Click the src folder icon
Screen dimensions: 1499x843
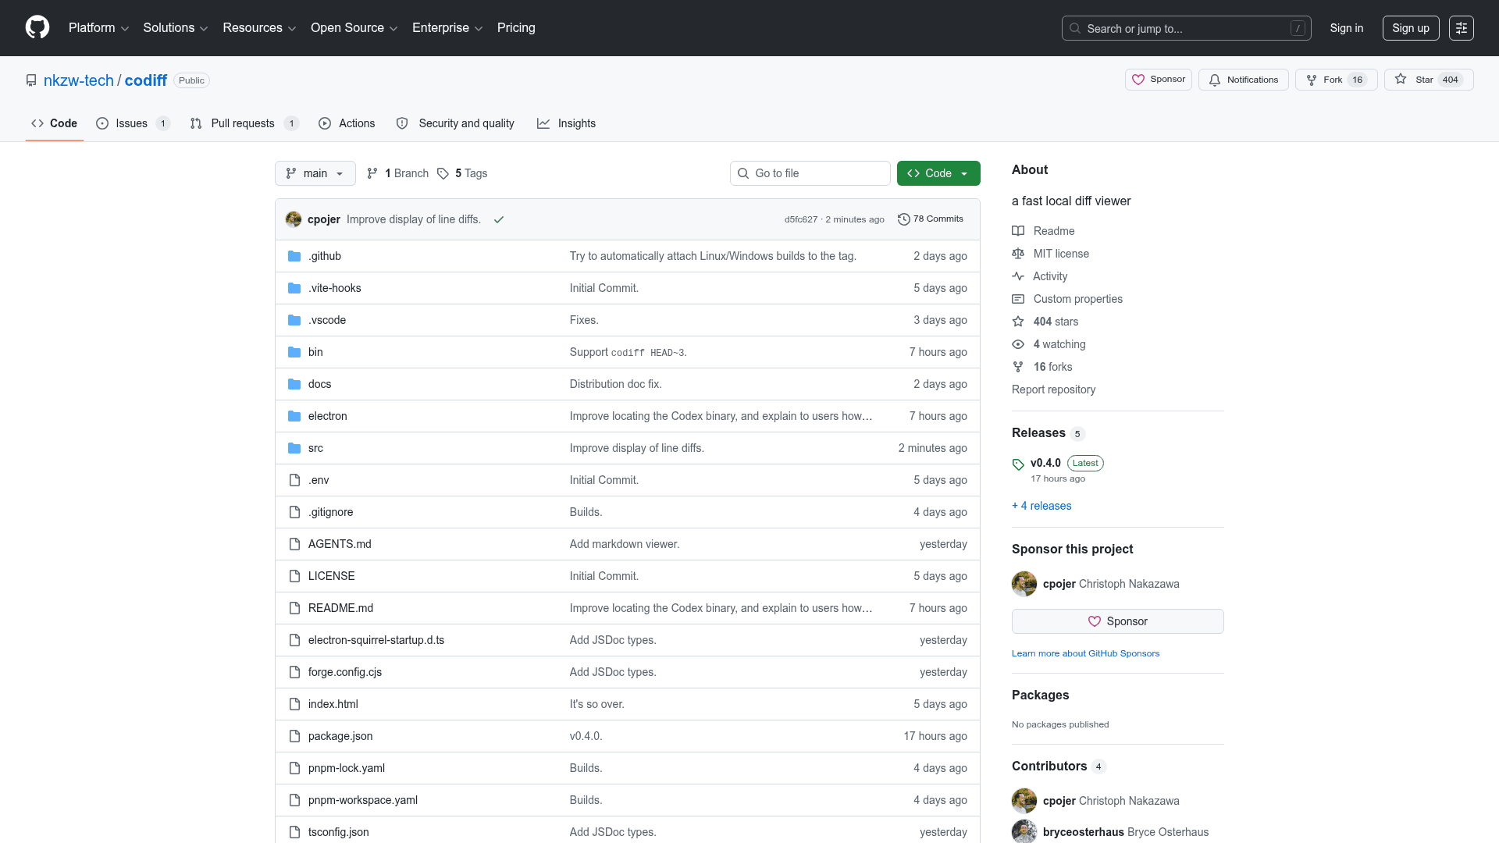coord(294,448)
